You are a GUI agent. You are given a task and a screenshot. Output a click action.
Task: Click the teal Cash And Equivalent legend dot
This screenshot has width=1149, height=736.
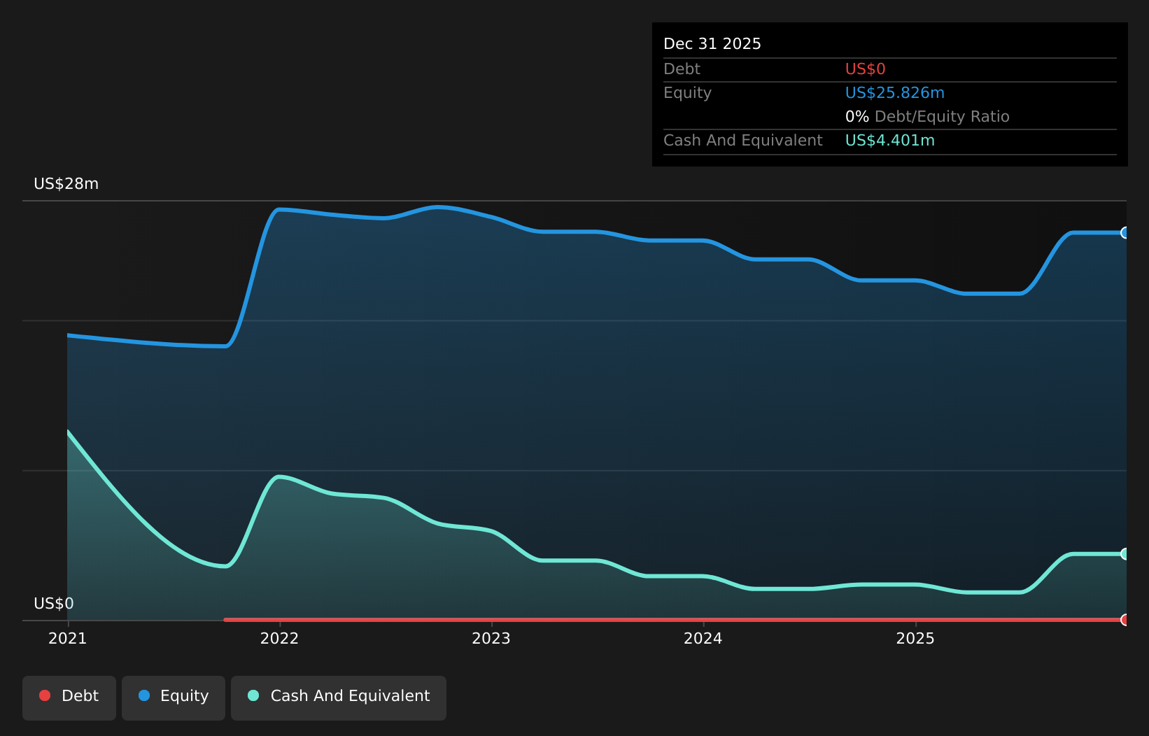(x=253, y=695)
